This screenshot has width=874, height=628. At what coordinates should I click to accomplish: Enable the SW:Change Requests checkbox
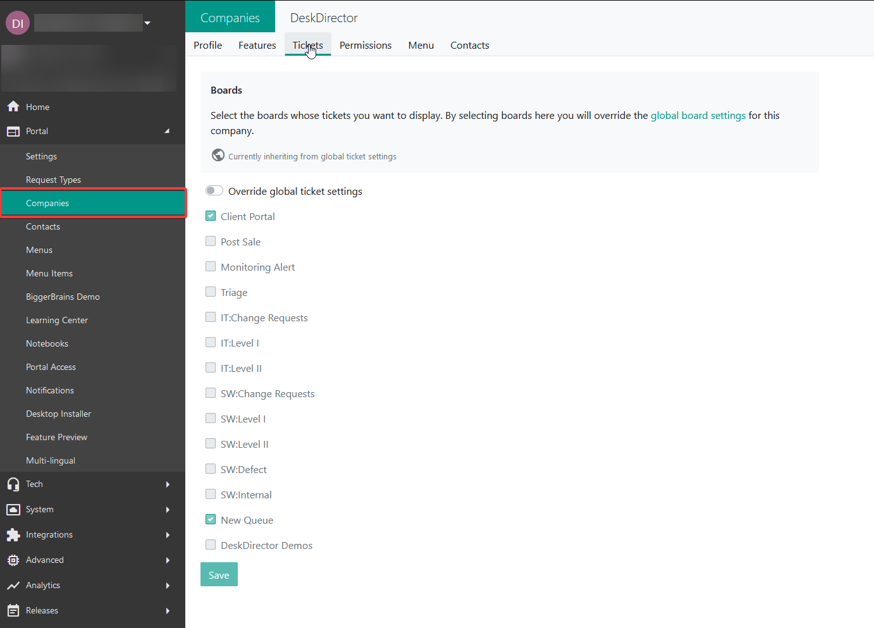(x=211, y=393)
